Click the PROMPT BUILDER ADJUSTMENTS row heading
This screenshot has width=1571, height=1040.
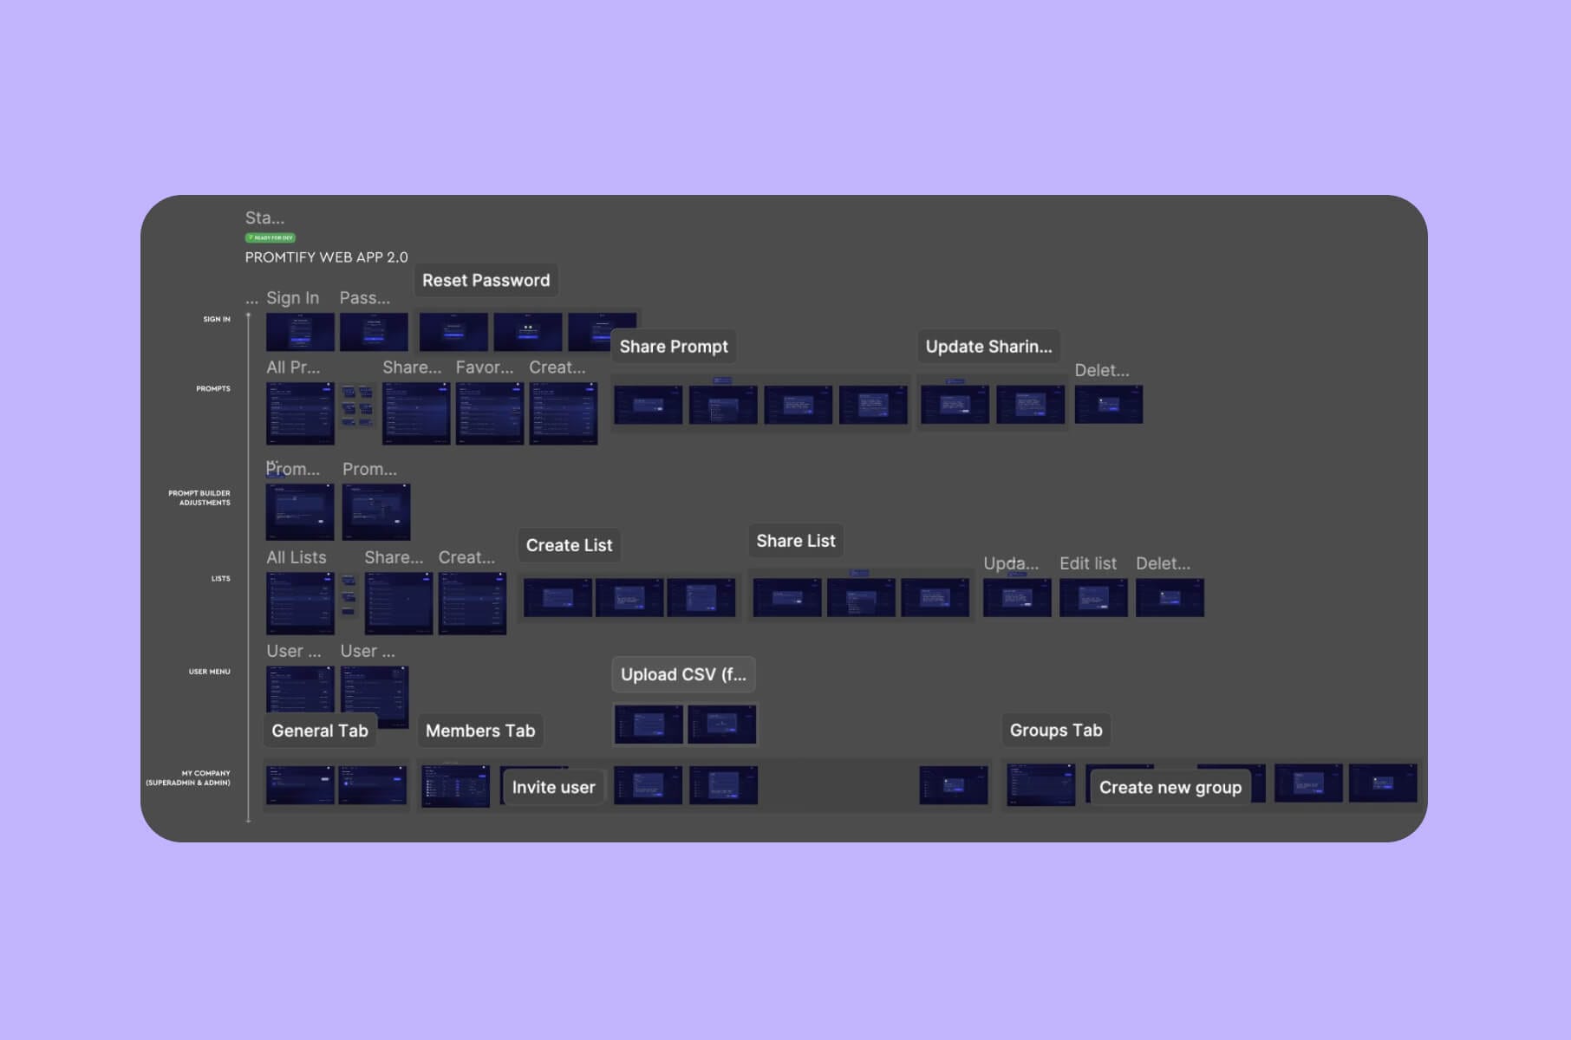coord(199,497)
